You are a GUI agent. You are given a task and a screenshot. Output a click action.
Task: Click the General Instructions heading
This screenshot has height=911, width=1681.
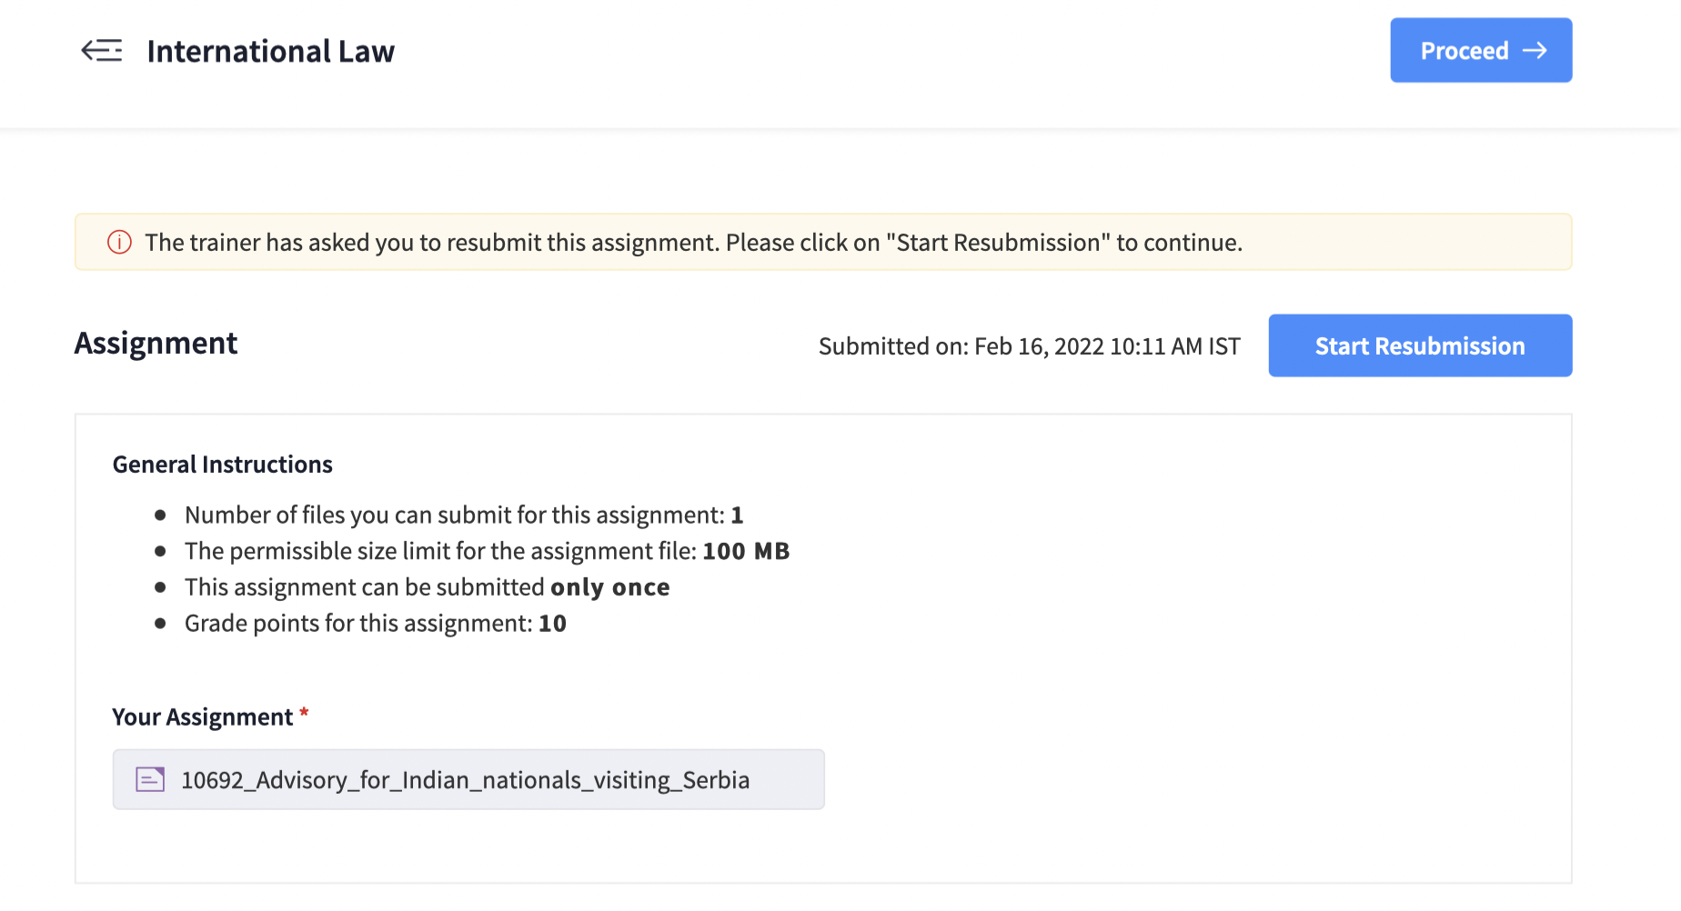coord(222,465)
